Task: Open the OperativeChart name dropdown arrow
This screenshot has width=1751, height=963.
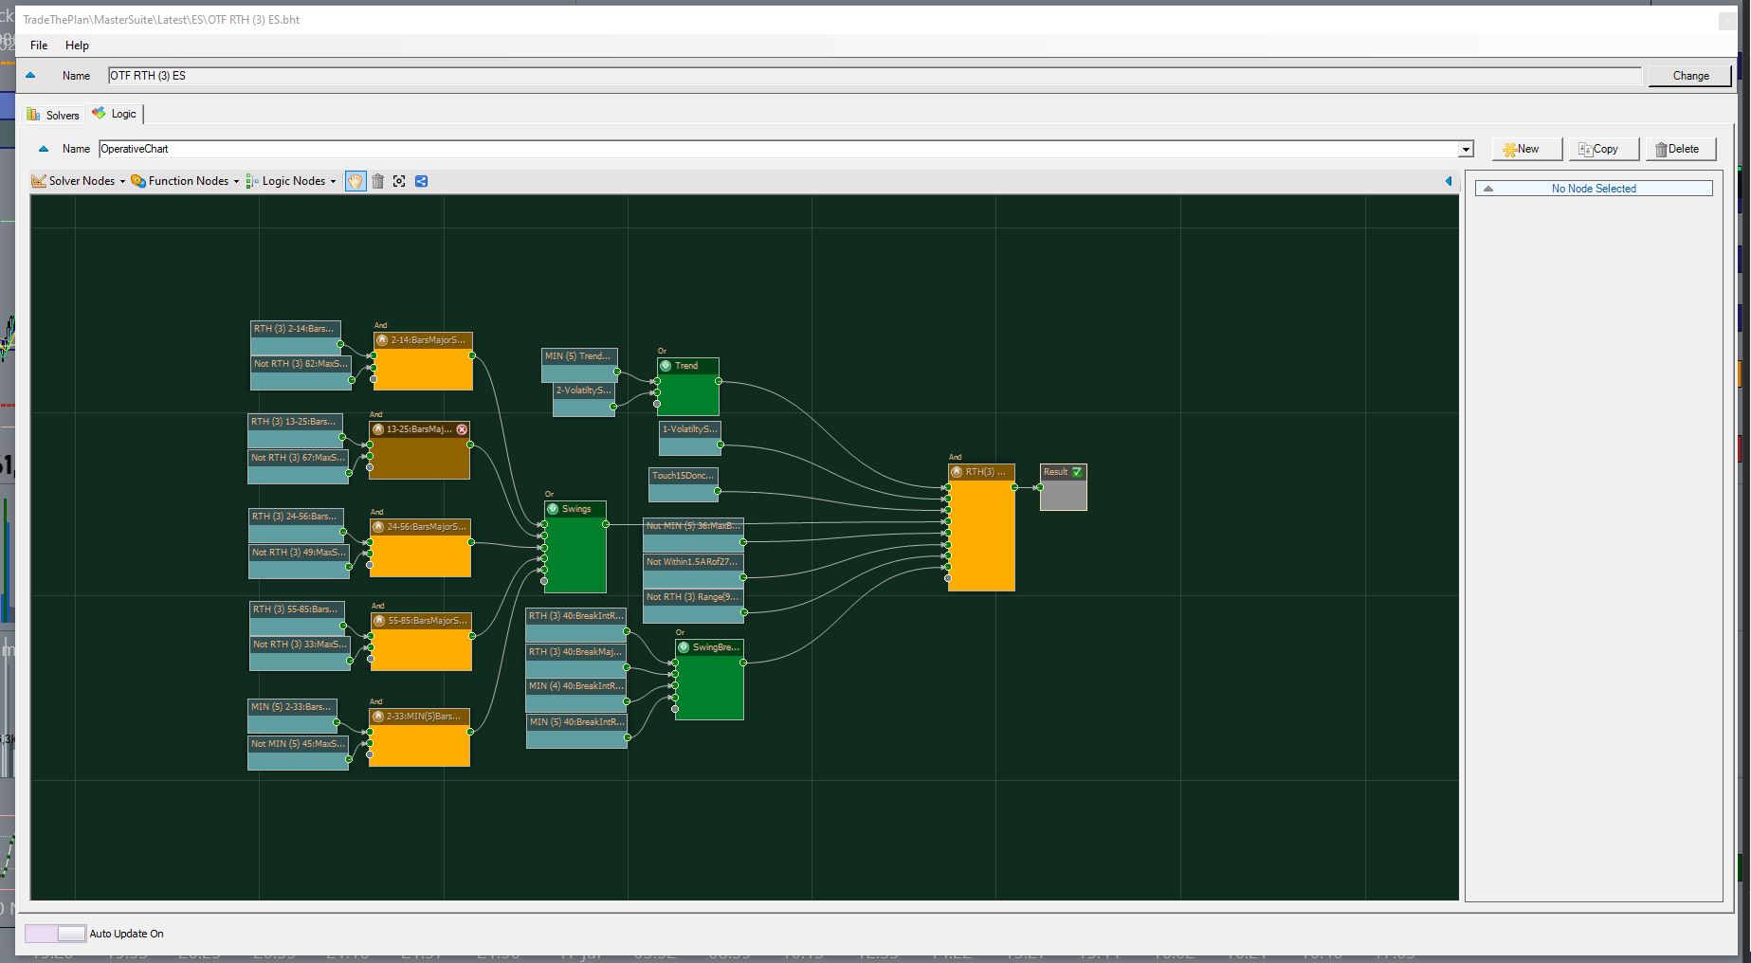Action: tap(1466, 149)
